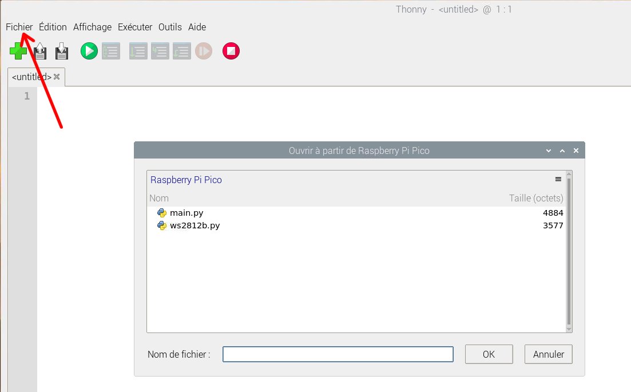The height and width of the screenshot is (392, 631).
Task: Open the Outils menu
Action: pyautogui.click(x=170, y=27)
